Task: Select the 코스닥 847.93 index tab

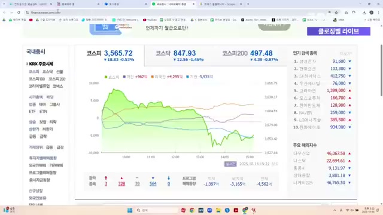Action: (x=180, y=56)
